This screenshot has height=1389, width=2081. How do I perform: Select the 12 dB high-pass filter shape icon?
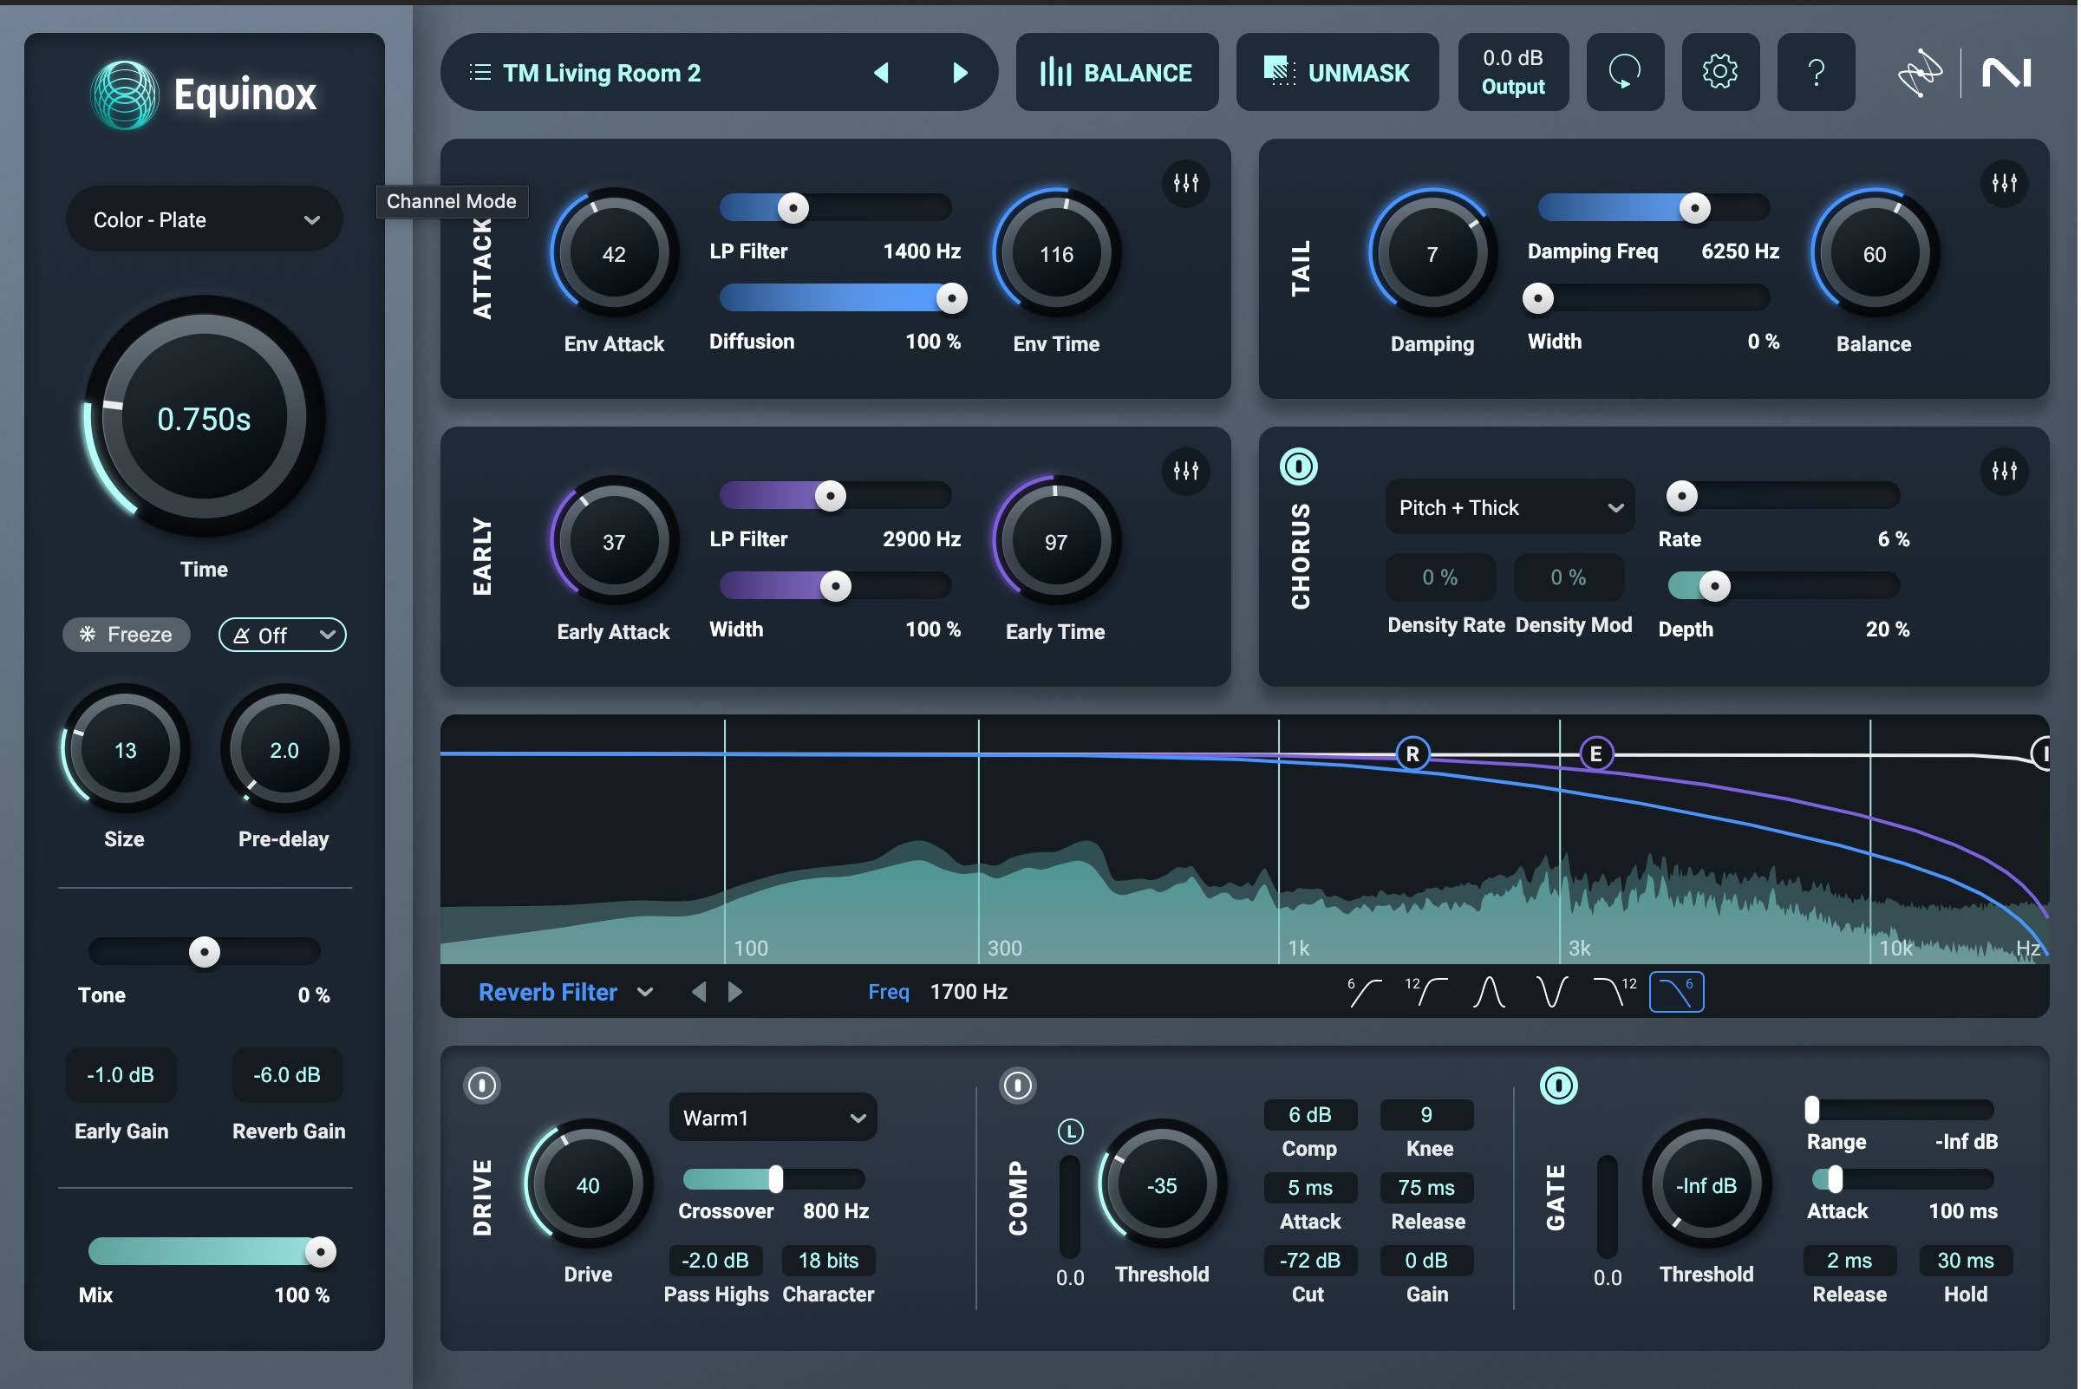point(1428,993)
